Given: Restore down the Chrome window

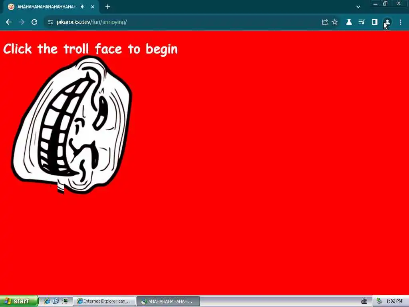Looking at the screenshot, I should click(385, 4).
